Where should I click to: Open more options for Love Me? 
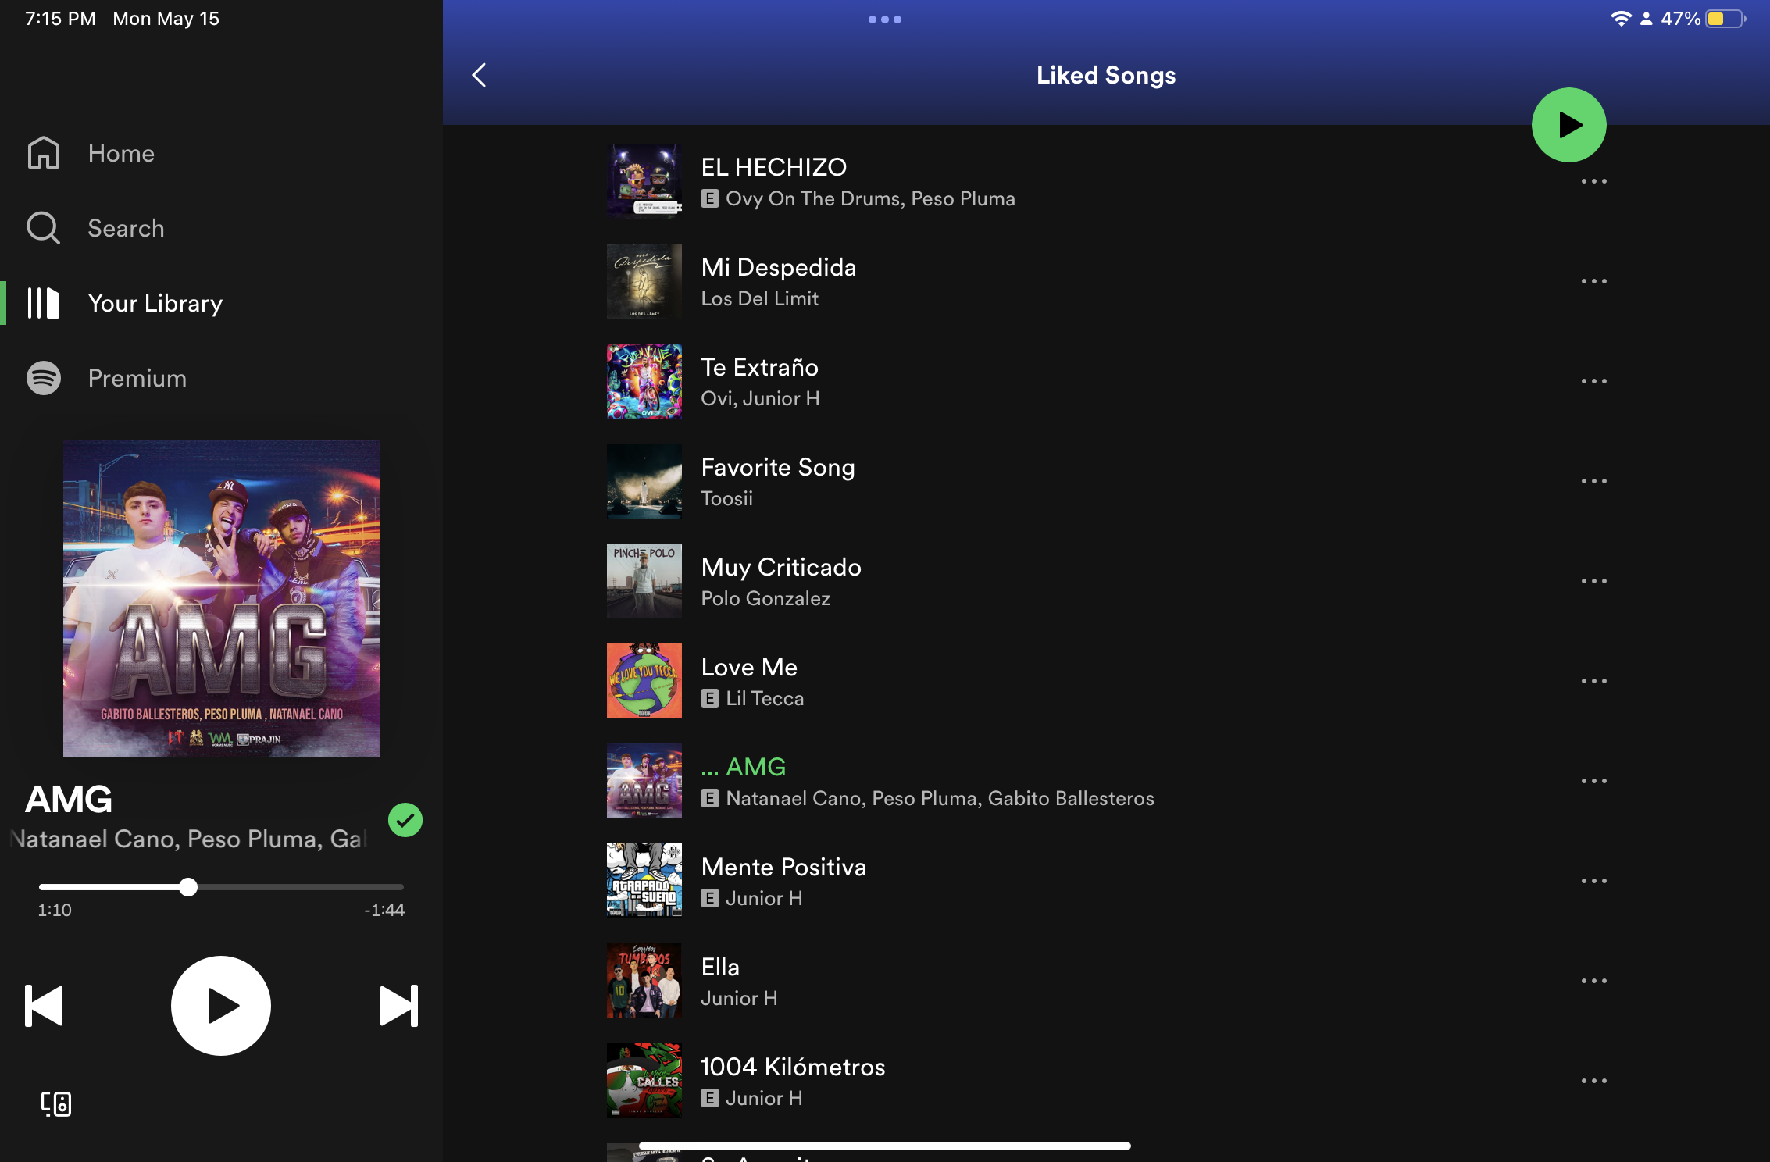click(x=1593, y=681)
